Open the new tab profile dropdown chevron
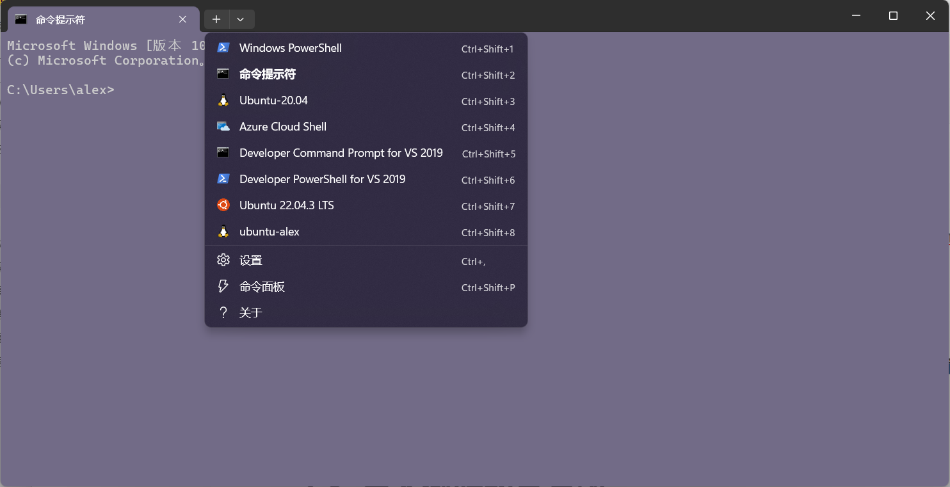Viewport: 950px width, 487px height. click(x=241, y=19)
